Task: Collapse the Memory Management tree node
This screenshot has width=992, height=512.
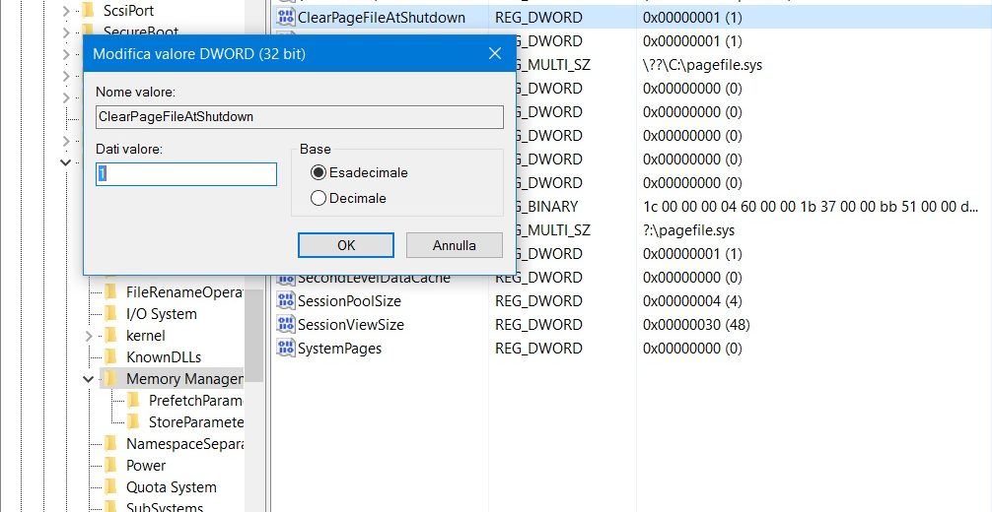Action: [x=89, y=379]
